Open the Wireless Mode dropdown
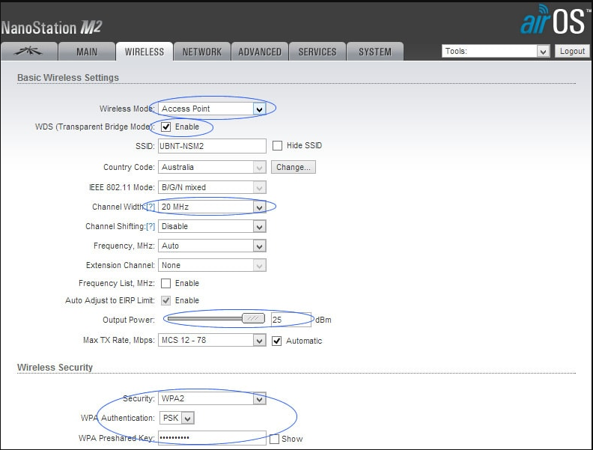Image resolution: width=593 pixels, height=450 pixels. pyautogui.click(x=212, y=109)
